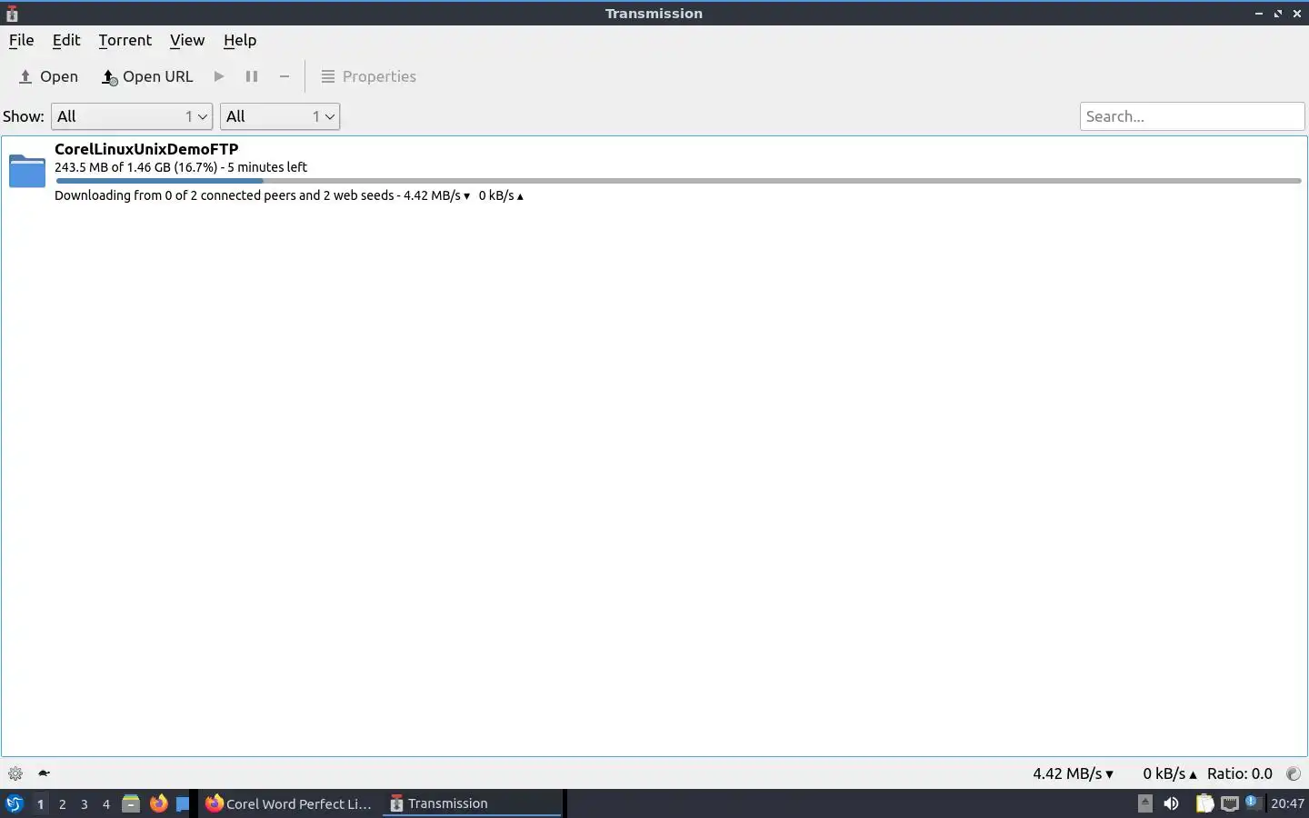This screenshot has width=1309, height=818.
Task: Click the 20:47 clock
Action: [1287, 803]
